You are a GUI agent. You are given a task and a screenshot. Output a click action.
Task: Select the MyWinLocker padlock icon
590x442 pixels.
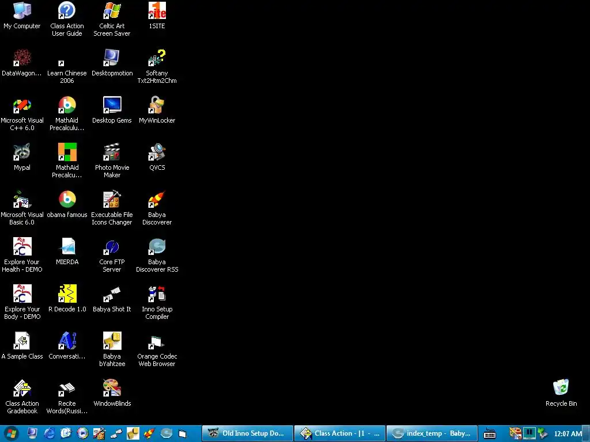157,110
